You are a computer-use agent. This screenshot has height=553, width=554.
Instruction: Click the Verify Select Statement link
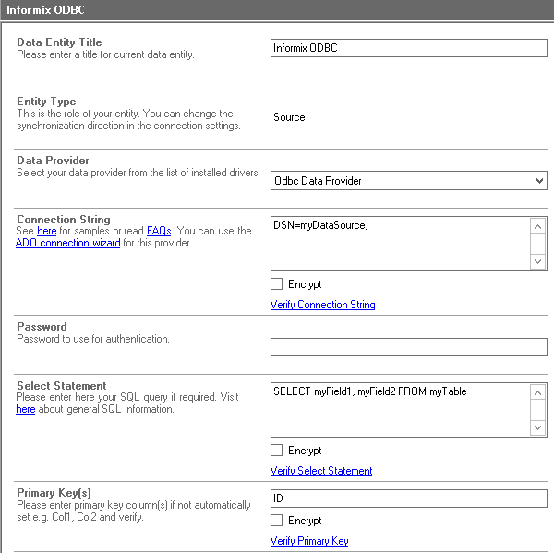tap(321, 471)
